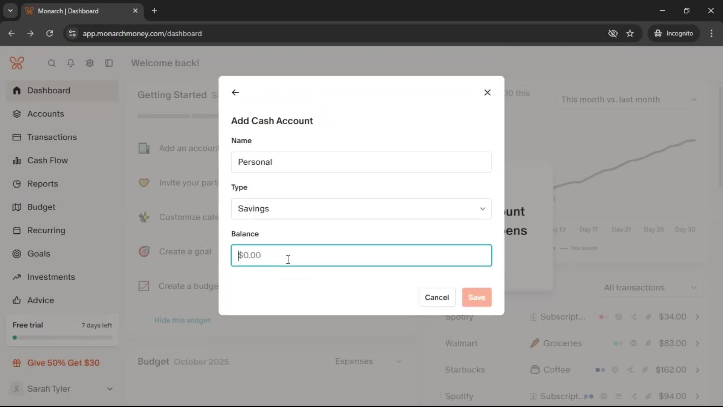Screen dimensions: 723x407
Task: Open the tab search dropdown arrow
Action: click(11, 11)
